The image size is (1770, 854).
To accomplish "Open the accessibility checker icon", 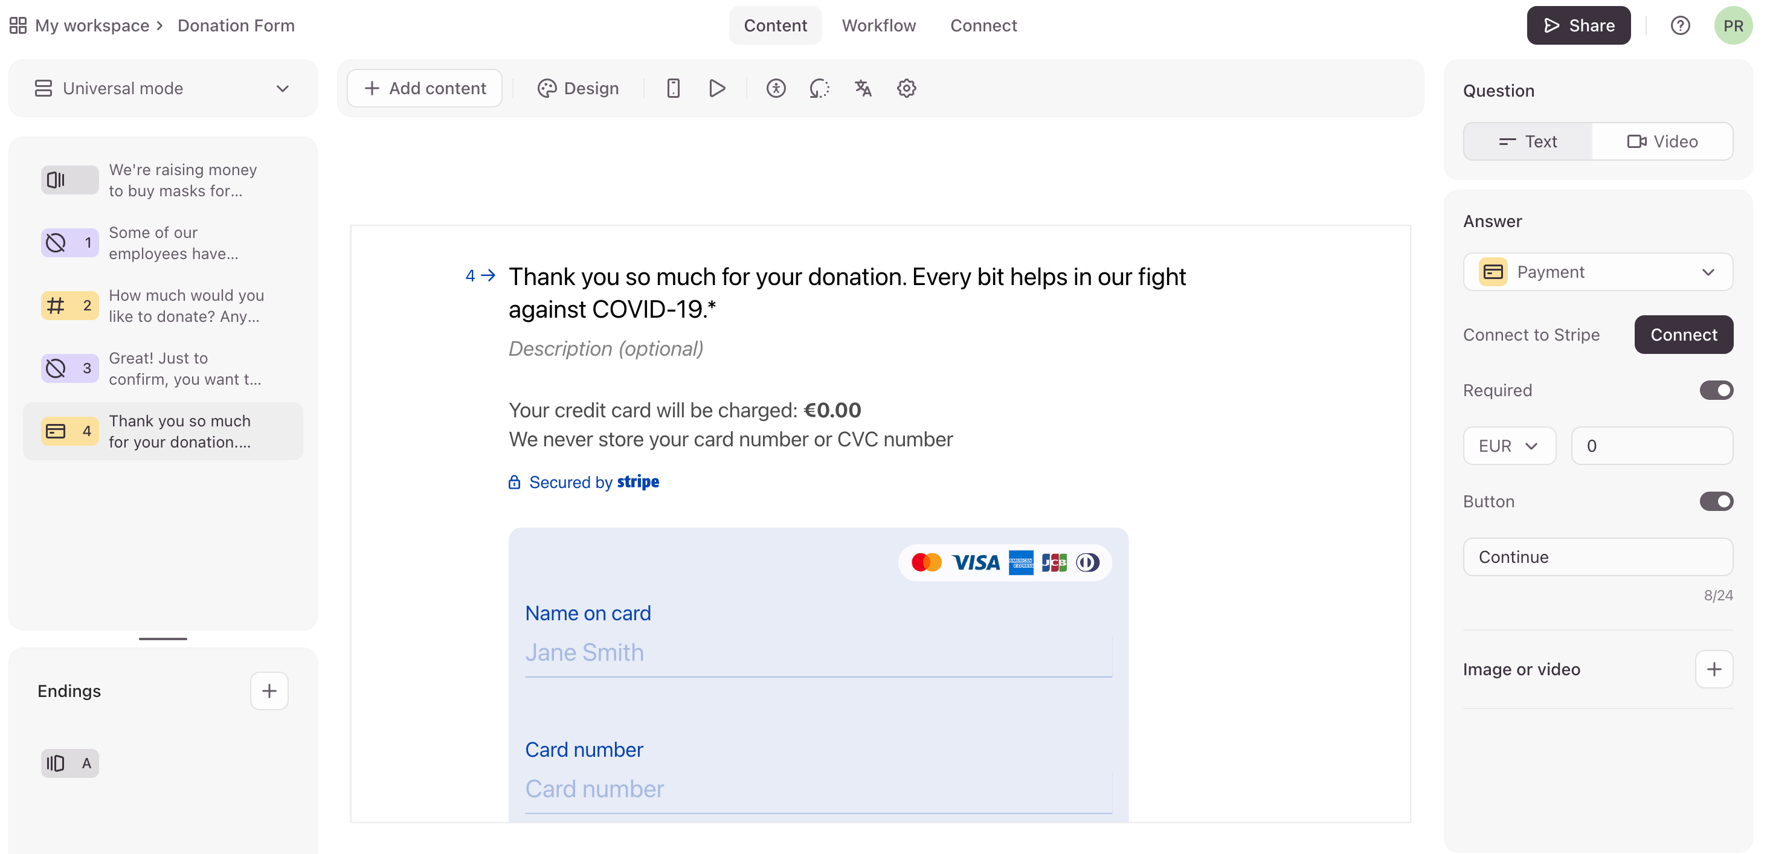I will (776, 88).
